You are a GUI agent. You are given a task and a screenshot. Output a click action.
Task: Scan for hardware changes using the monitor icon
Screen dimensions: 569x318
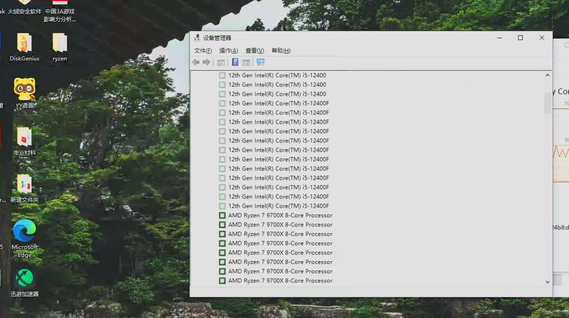point(260,62)
